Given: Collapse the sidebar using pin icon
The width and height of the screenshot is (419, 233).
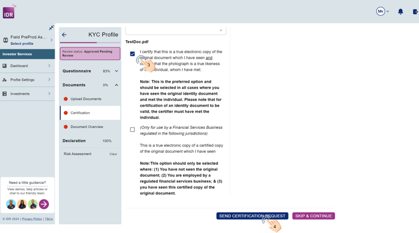Looking at the screenshot, I should [51, 28].
